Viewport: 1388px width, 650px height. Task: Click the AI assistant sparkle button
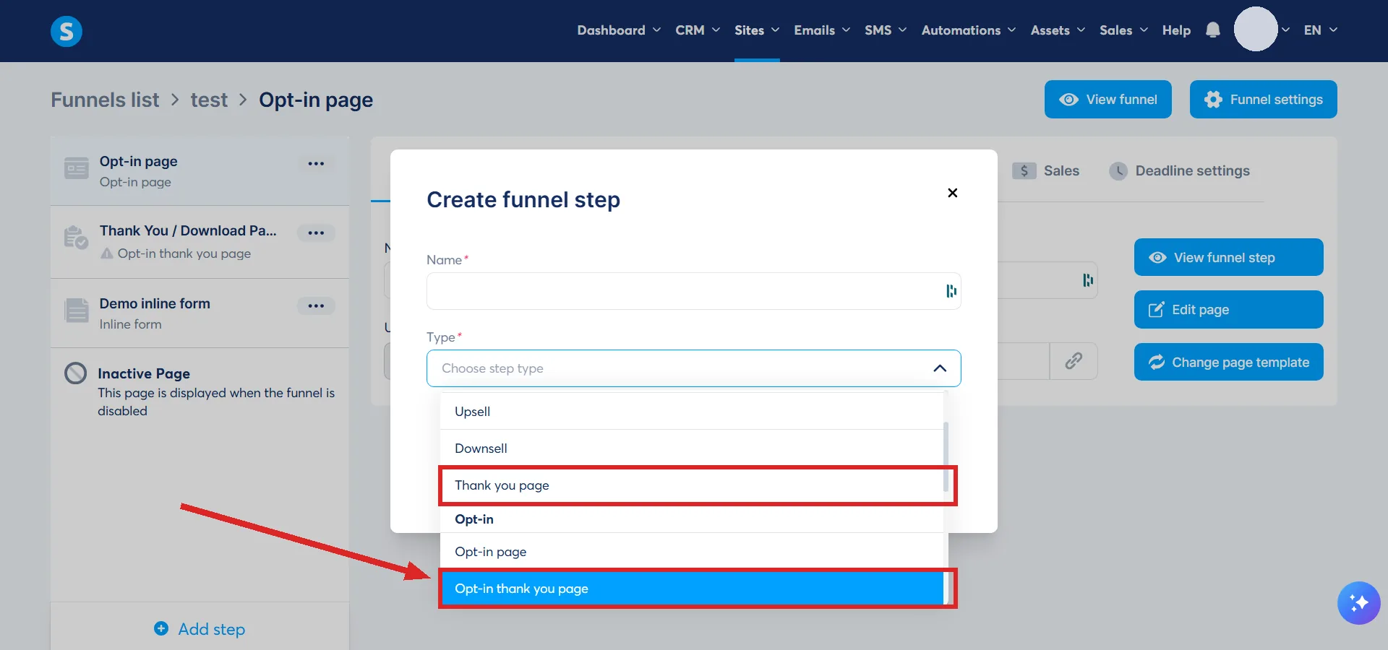pyautogui.click(x=1358, y=602)
